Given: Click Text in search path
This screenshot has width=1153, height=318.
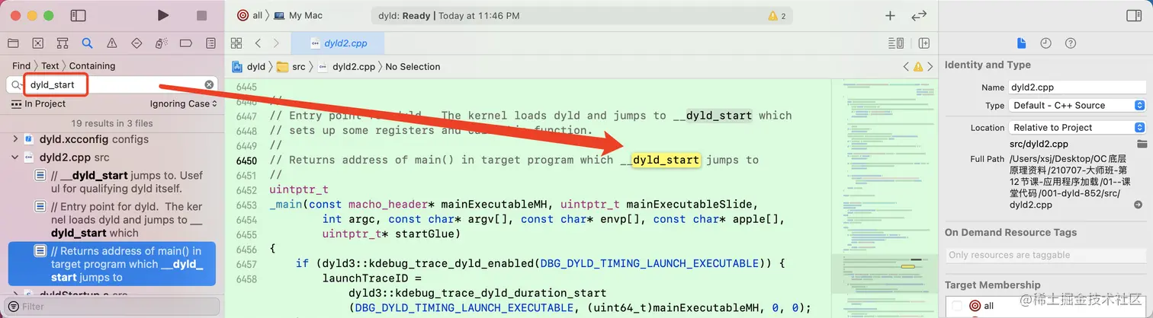Looking at the screenshot, I should click(50, 65).
